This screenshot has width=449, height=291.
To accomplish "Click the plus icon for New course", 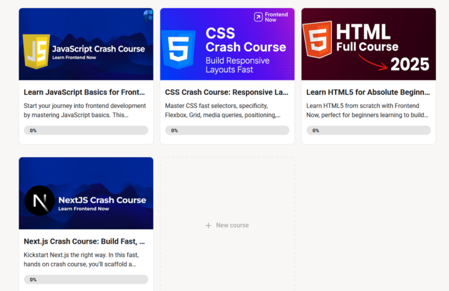I will point(208,226).
